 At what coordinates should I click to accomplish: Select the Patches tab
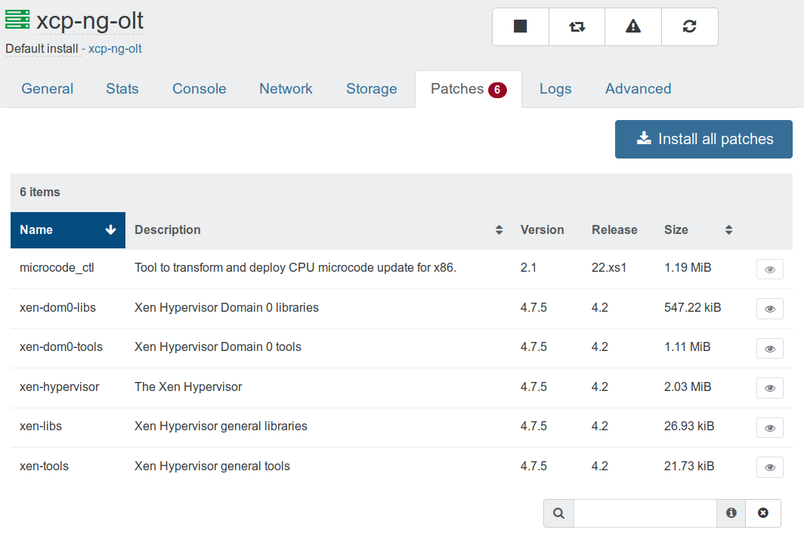(x=468, y=89)
